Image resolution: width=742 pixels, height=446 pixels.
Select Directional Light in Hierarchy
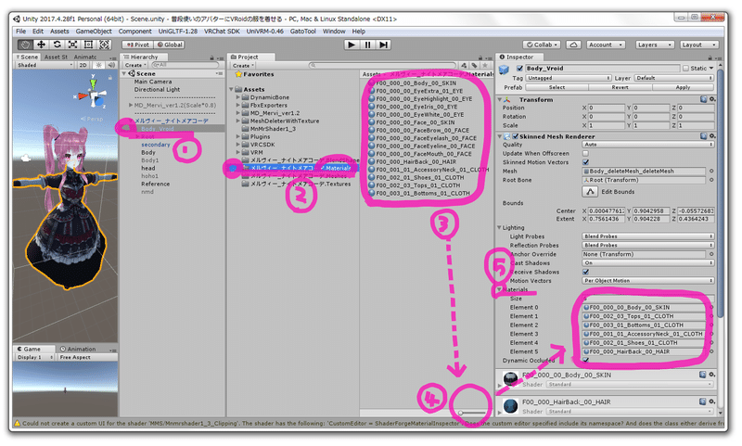click(x=157, y=90)
